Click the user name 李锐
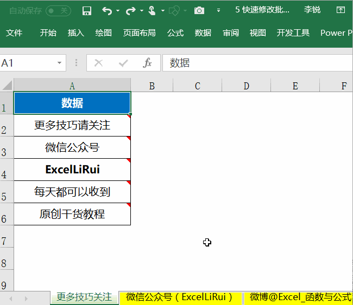 pyautogui.click(x=312, y=10)
